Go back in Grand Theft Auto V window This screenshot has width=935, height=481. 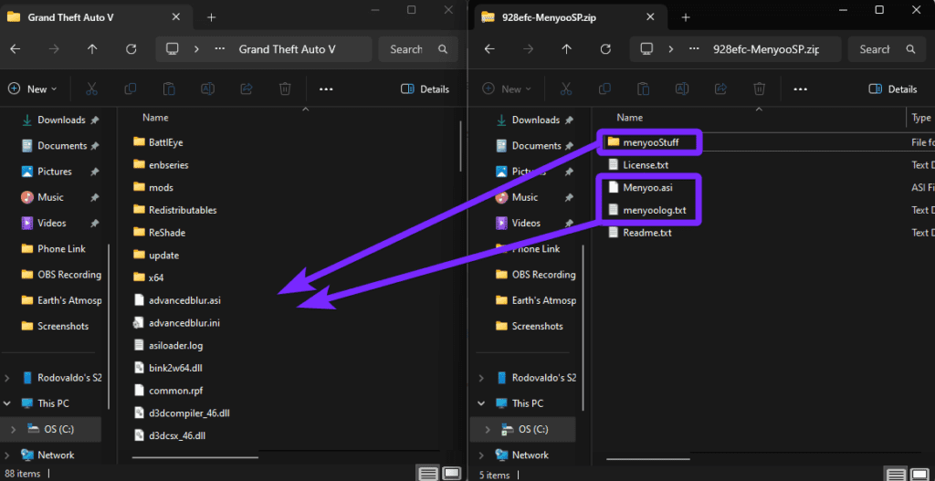pyautogui.click(x=16, y=49)
